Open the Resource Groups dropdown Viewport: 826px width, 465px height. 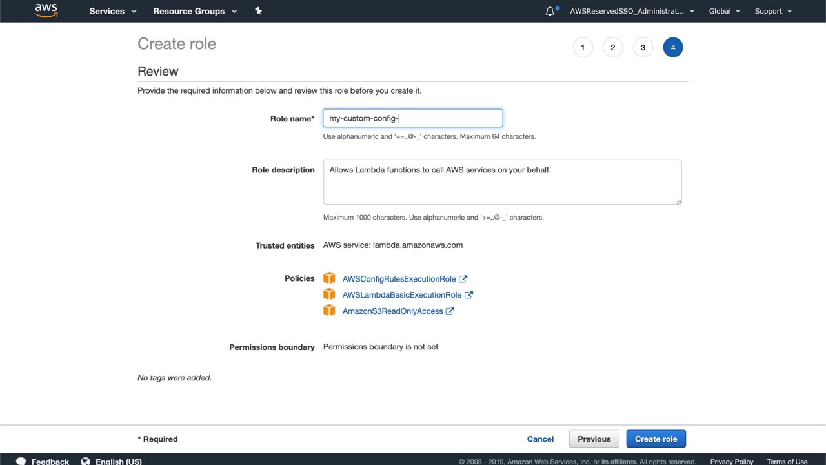click(x=194, y=11)
